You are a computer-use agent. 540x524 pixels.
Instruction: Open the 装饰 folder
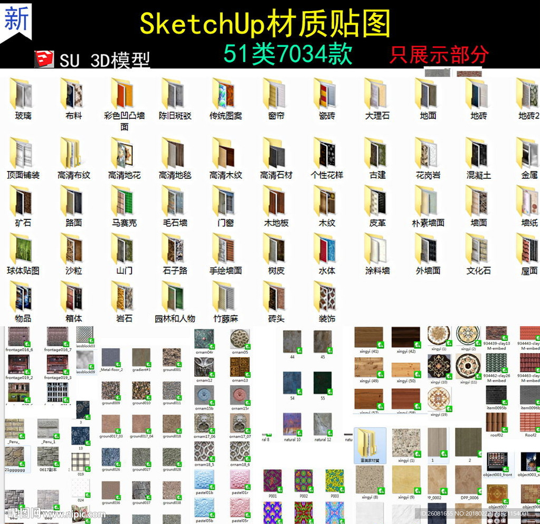coord(326,297)
